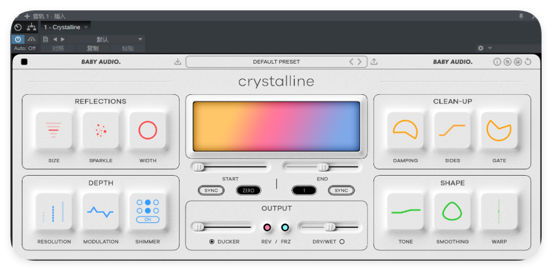
Task: Click the Warp shape control
Action: click(499, 212)
